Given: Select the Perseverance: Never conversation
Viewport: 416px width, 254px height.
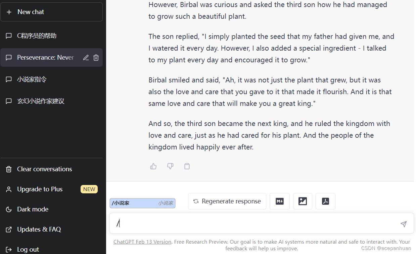Looking at the screenshot, I should (51, 58).
